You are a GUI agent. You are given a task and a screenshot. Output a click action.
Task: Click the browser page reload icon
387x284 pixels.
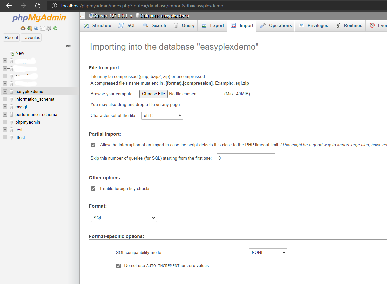[38, 6]
